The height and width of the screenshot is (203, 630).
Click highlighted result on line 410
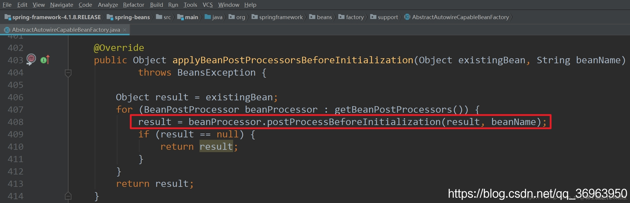(216, 147)
